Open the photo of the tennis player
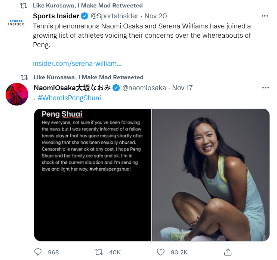277x260 pixels. tap(211, 175)
